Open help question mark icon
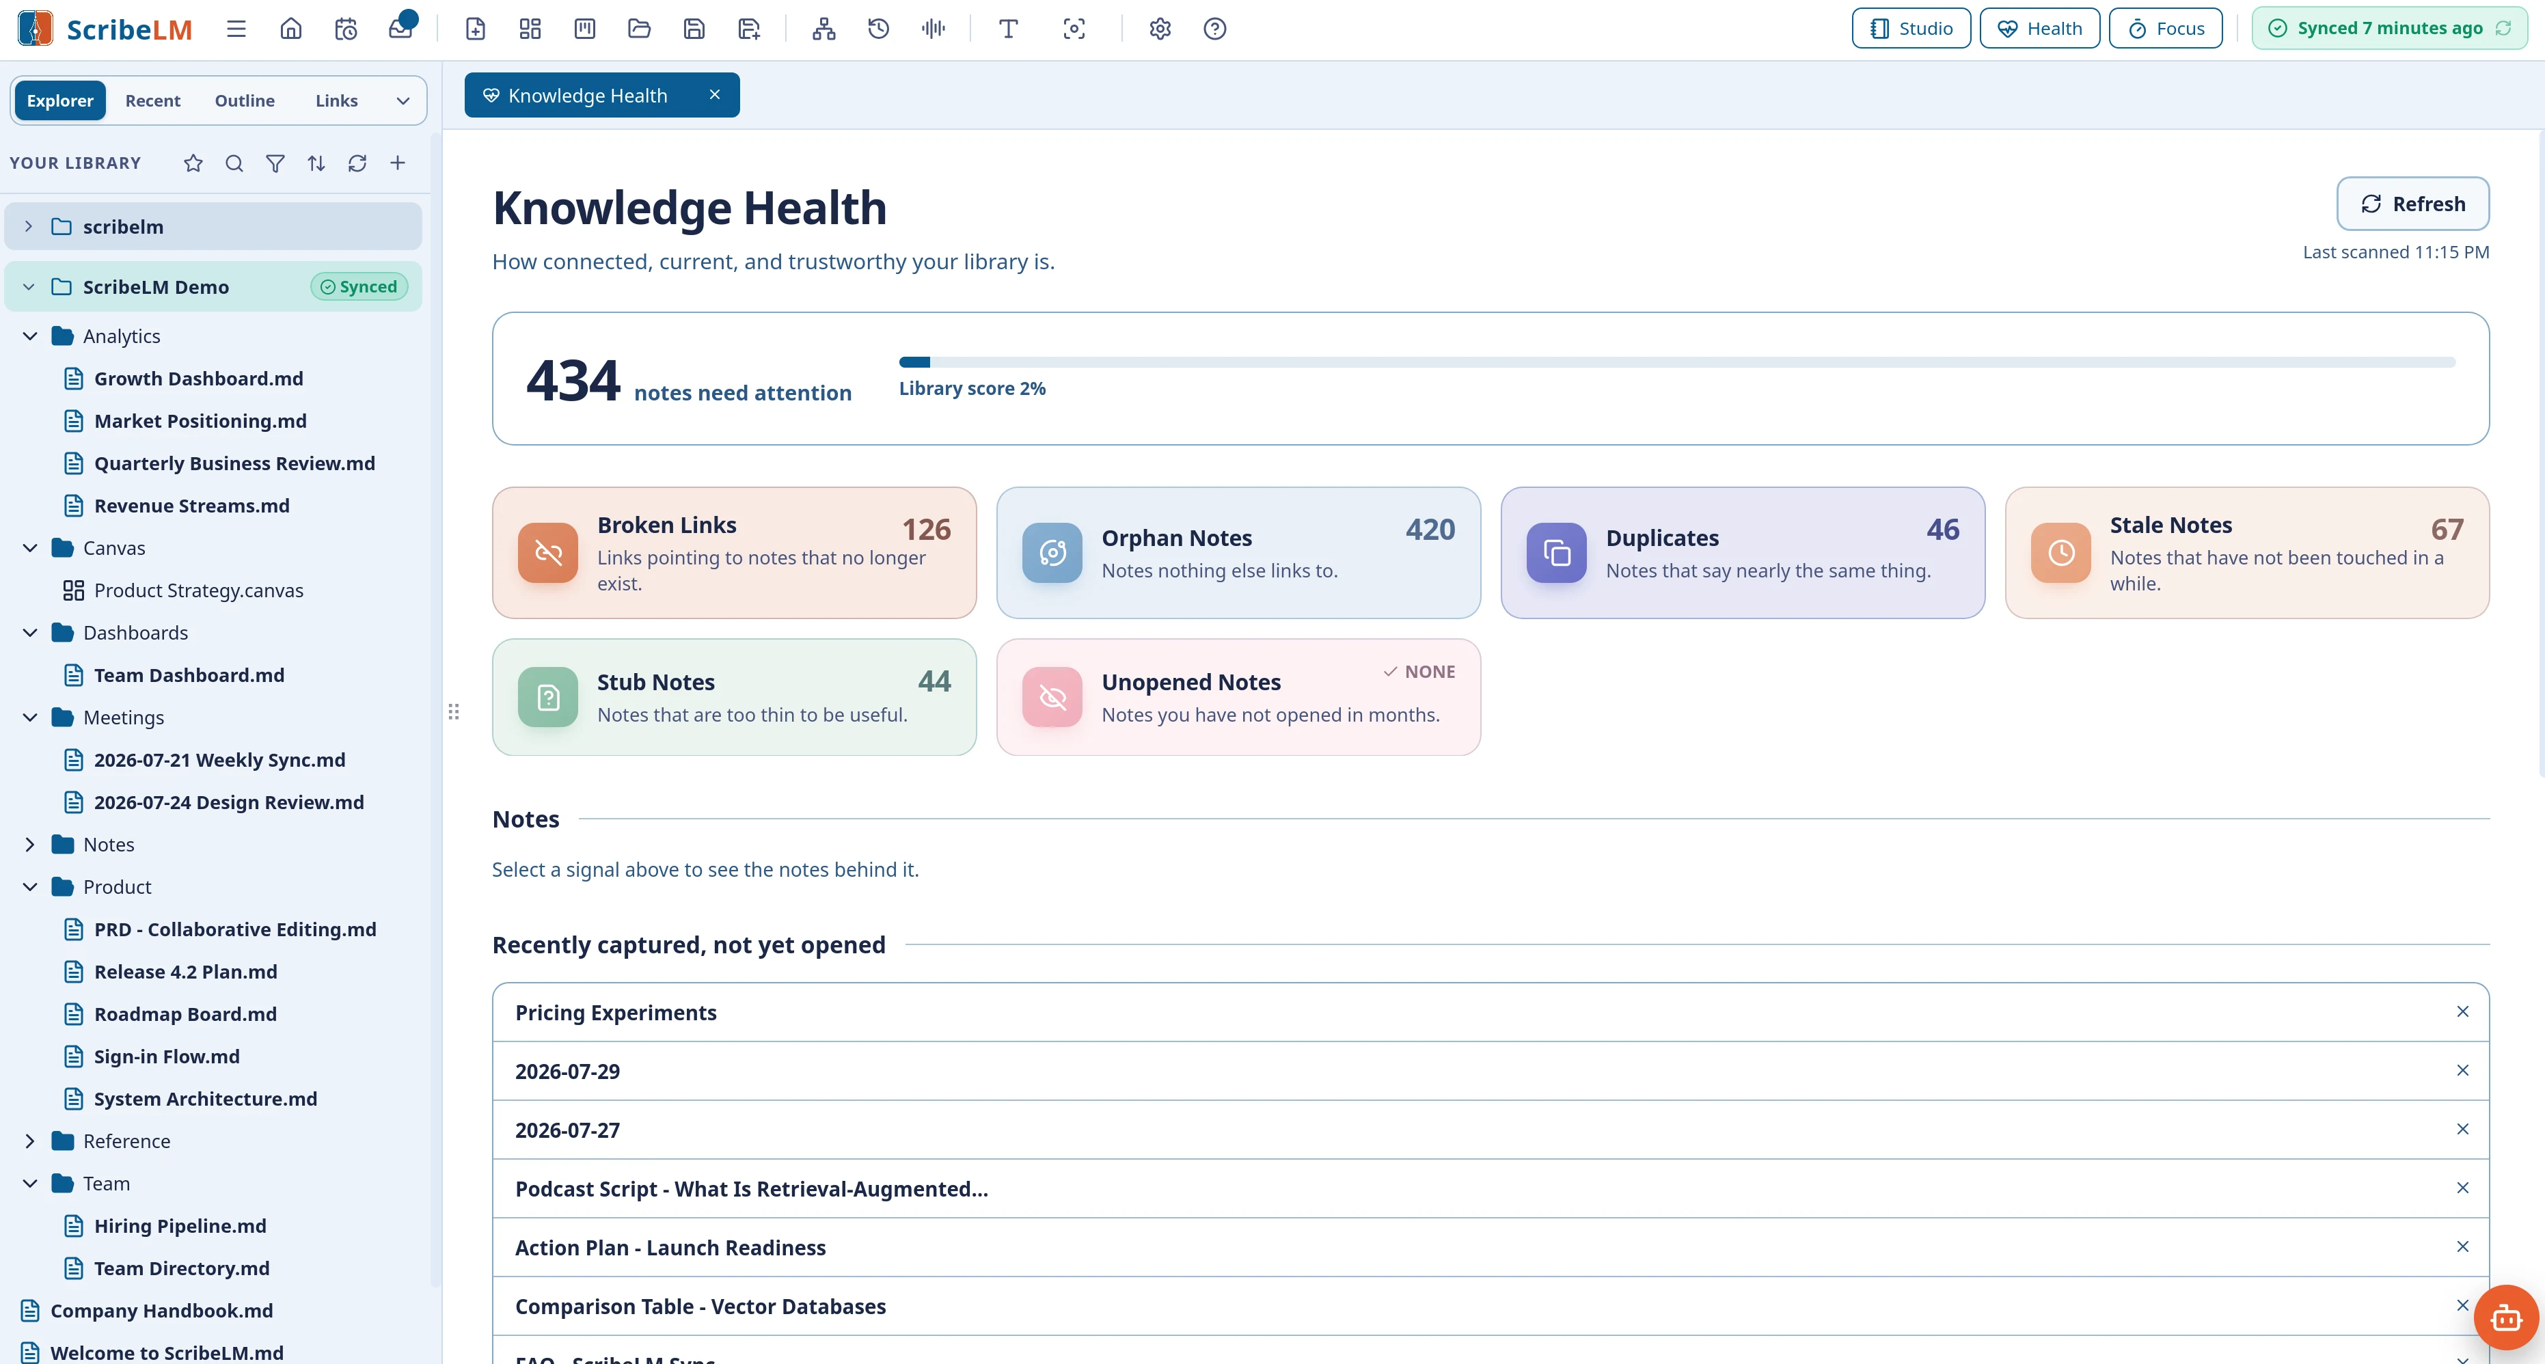Image resolution: width=2545 pixels, height=1364 pixels. pos(1215,29)
